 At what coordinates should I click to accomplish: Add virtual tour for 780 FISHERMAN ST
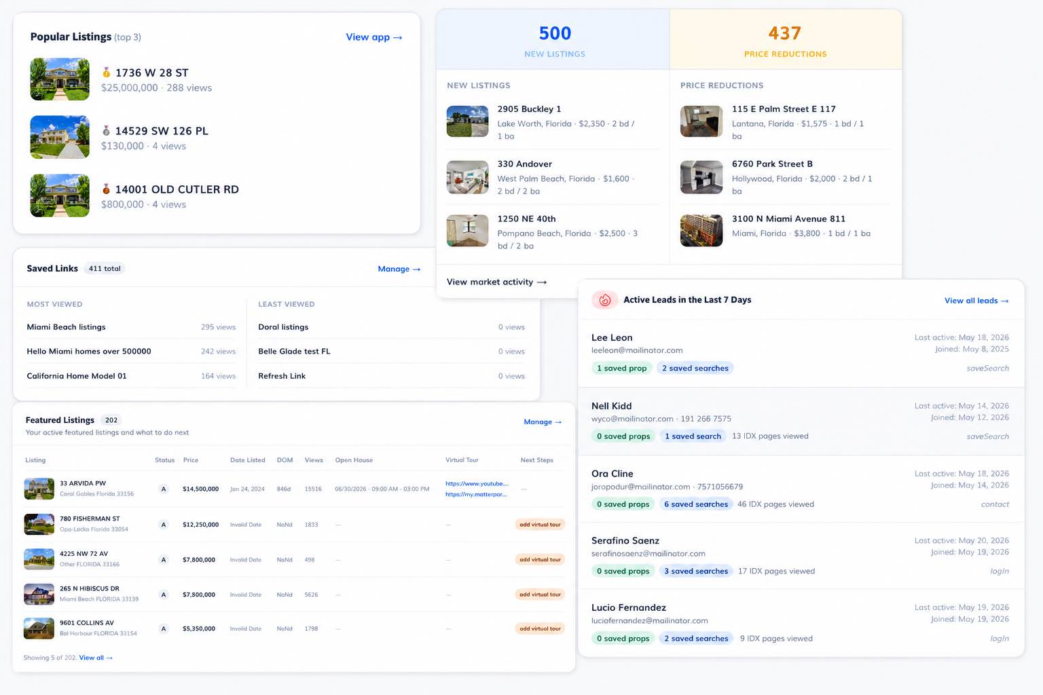(540, 525)
